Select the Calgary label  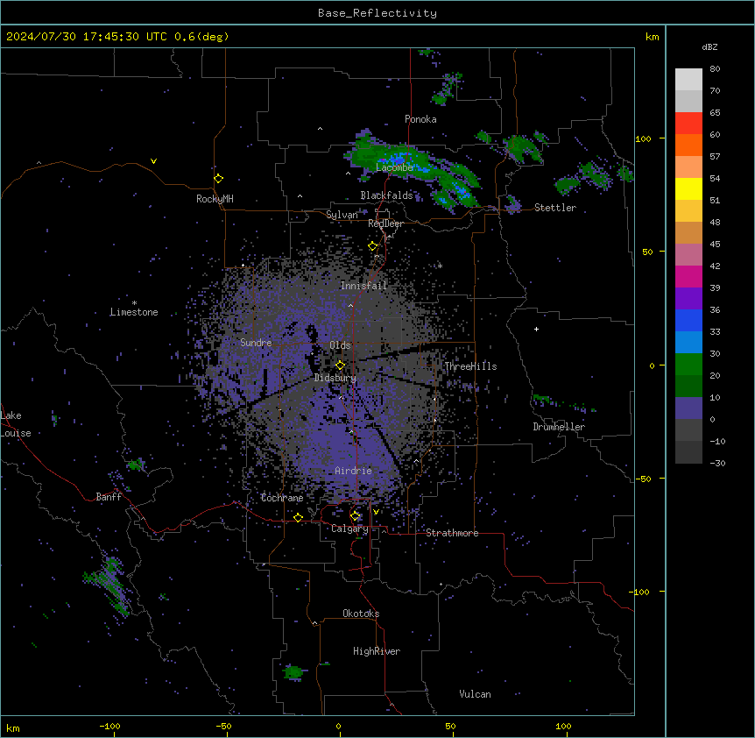tap(349, 529)
